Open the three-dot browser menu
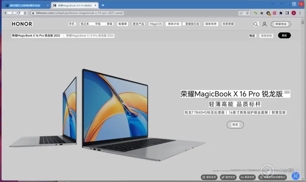Screen dimensions: 306x182 (x=300, y=13)
